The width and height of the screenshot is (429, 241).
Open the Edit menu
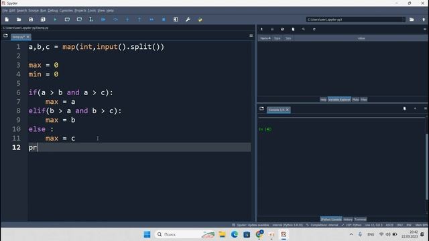[12, 11]
